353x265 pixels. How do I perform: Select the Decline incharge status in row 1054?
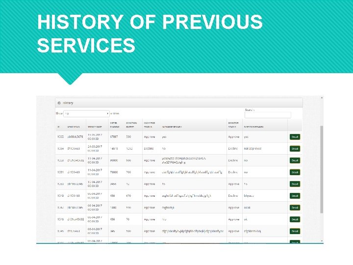[x=149, y=149]
